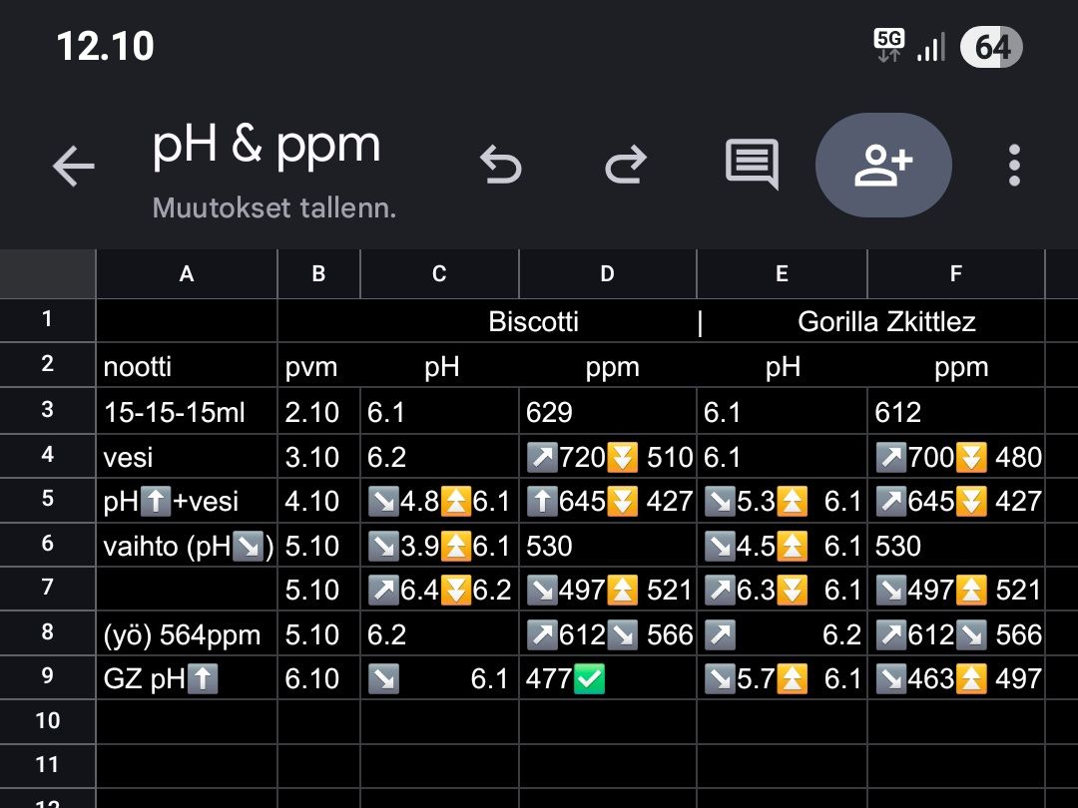Select the cell with 4.5 and 6.1
The image size is (1078, 808).
(782, 546)
